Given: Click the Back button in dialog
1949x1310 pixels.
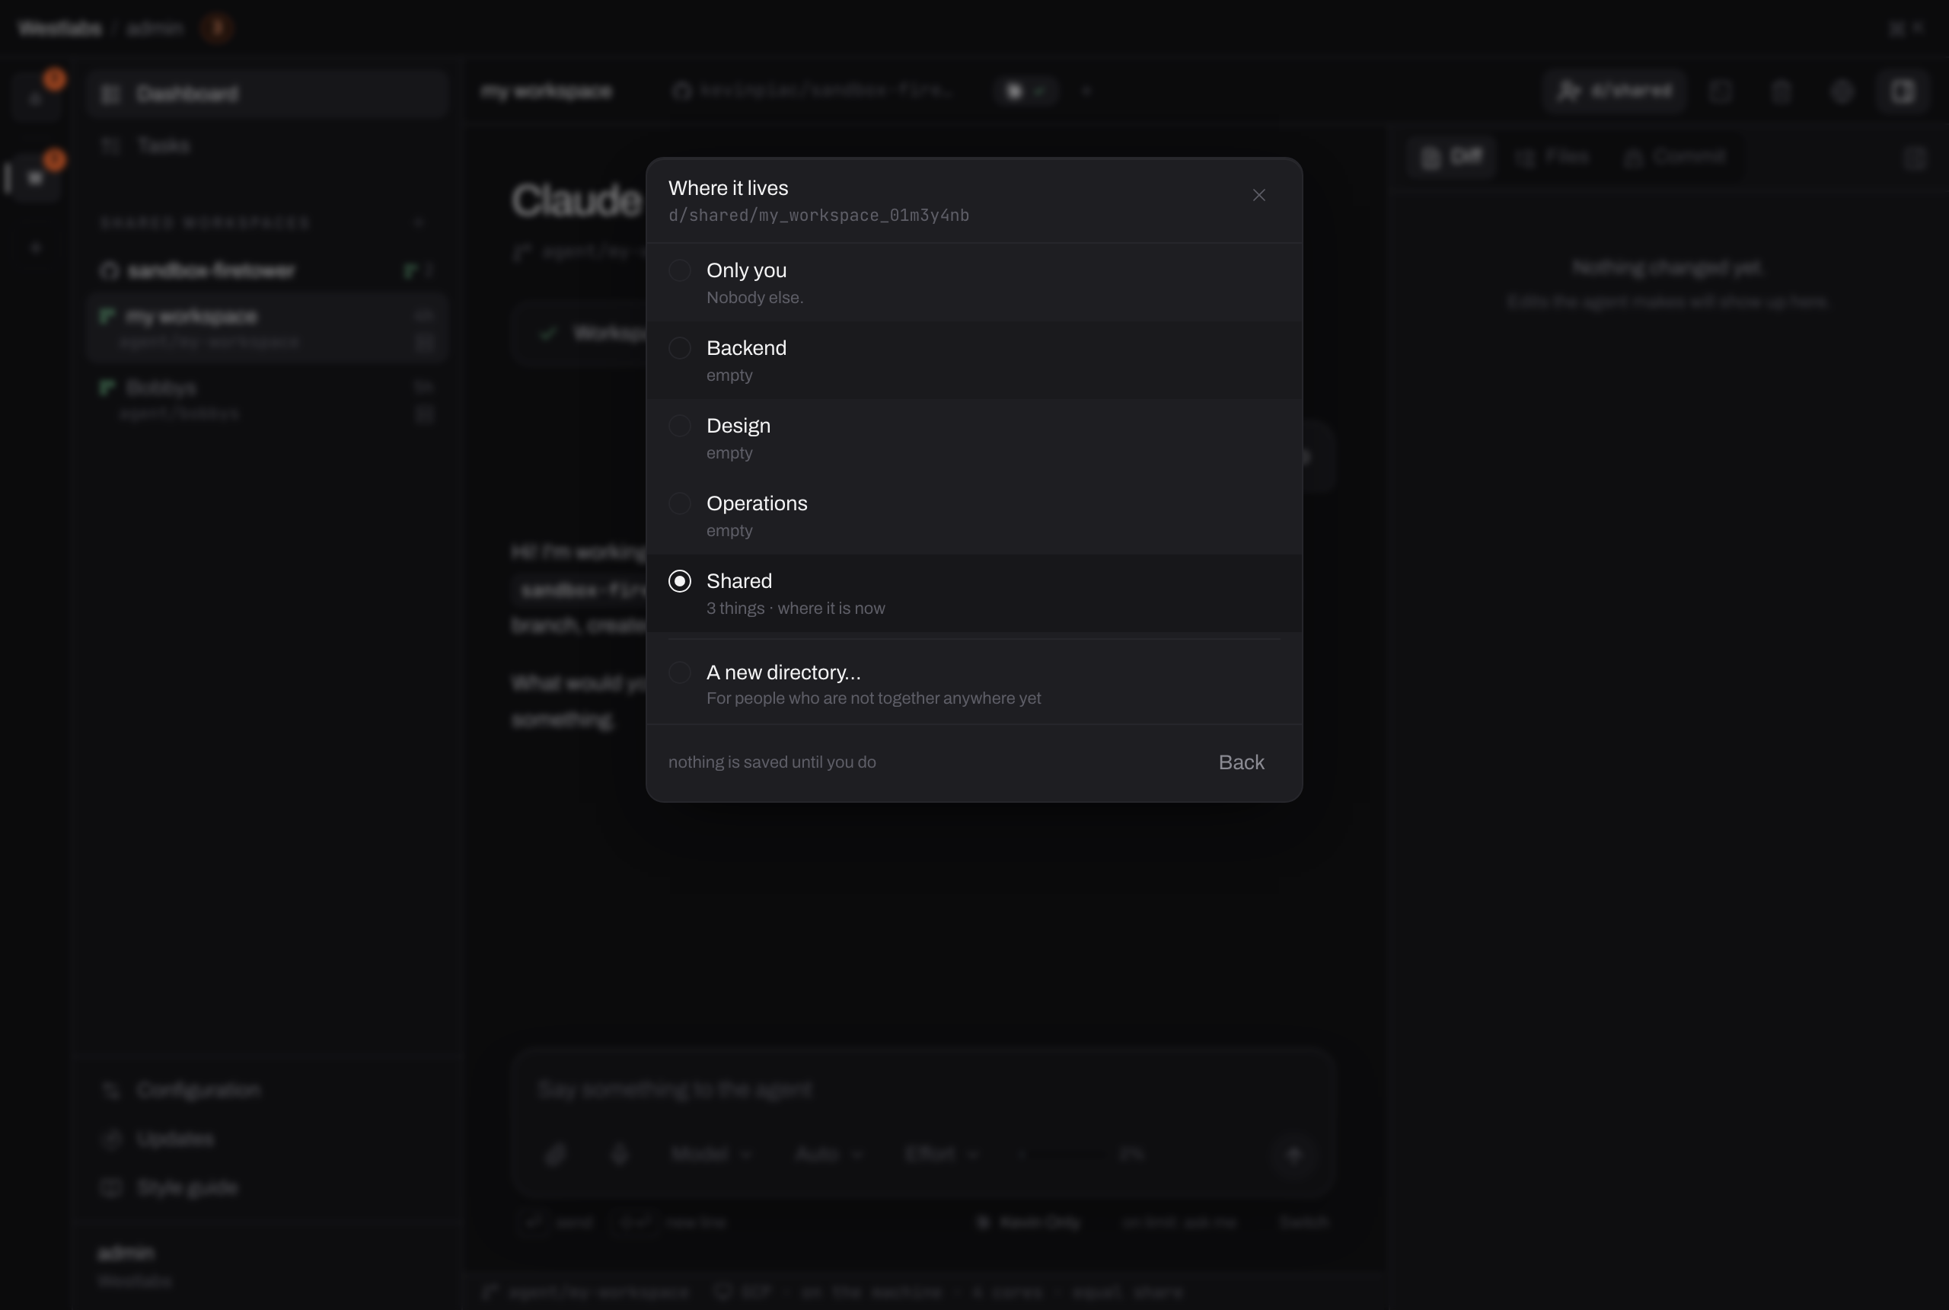Looking at the screenshot, I should coord(1241,763).
